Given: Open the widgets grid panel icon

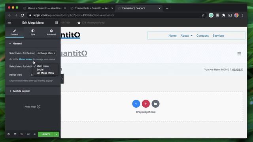Looking at the screenshot, I should [57, 23].
